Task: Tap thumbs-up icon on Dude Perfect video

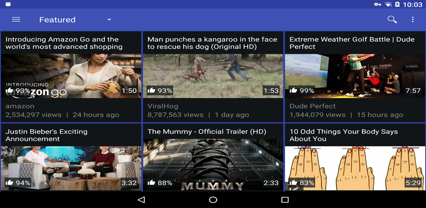Action: coord(293,90)
